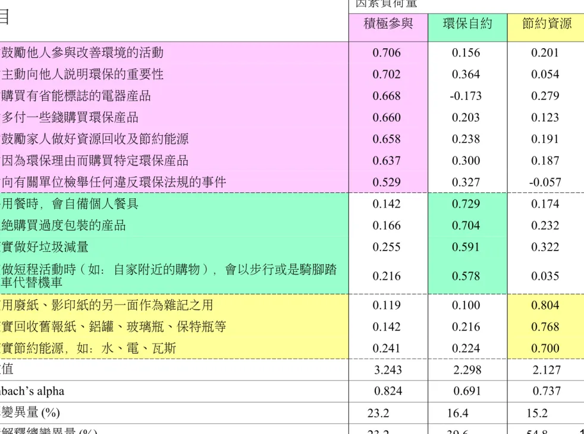
Task: Click the variance percentage 16.4
Action: (458, 413)
